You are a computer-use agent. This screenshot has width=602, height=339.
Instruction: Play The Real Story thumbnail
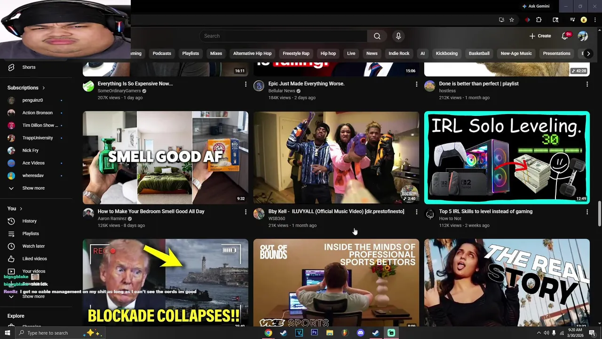pyautogui.click(x=507, y=283)
